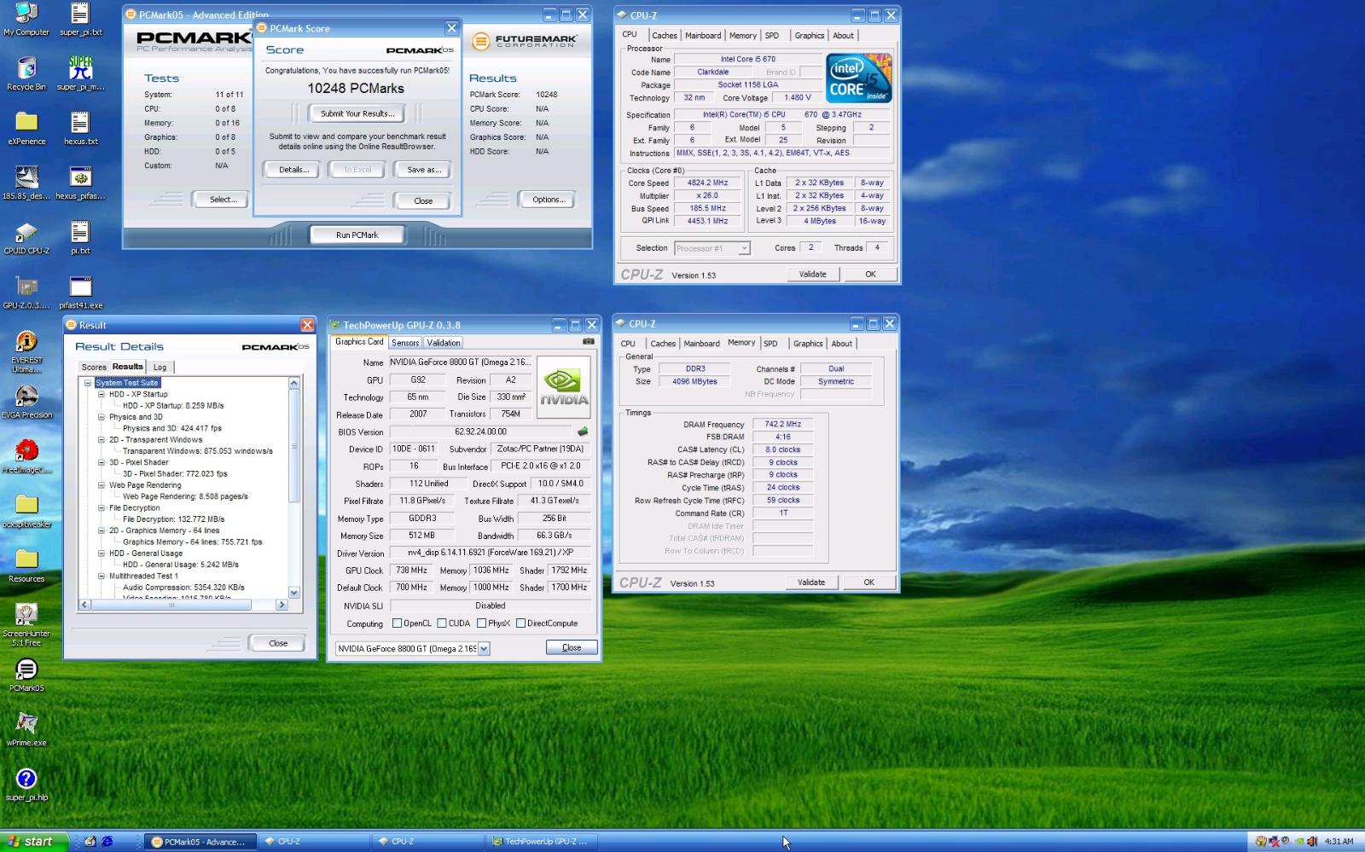1365x852 pixels.
Task: Click OK in lower CPU-Z window
Action: click(x=868, y=582)
